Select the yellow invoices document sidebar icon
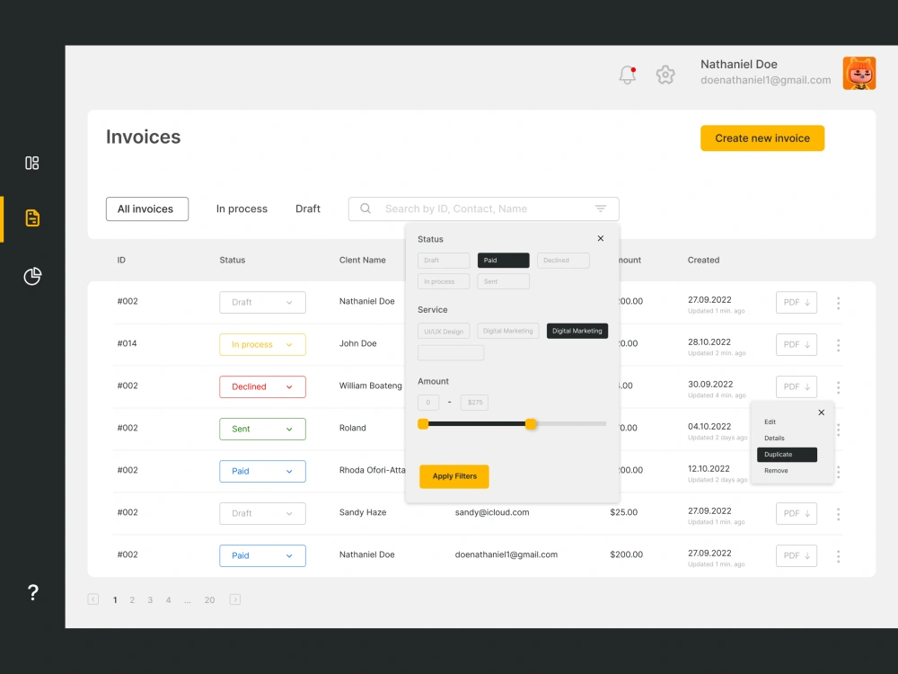The height and width of the screenshot is (674, 898). [x=32, y=217]
